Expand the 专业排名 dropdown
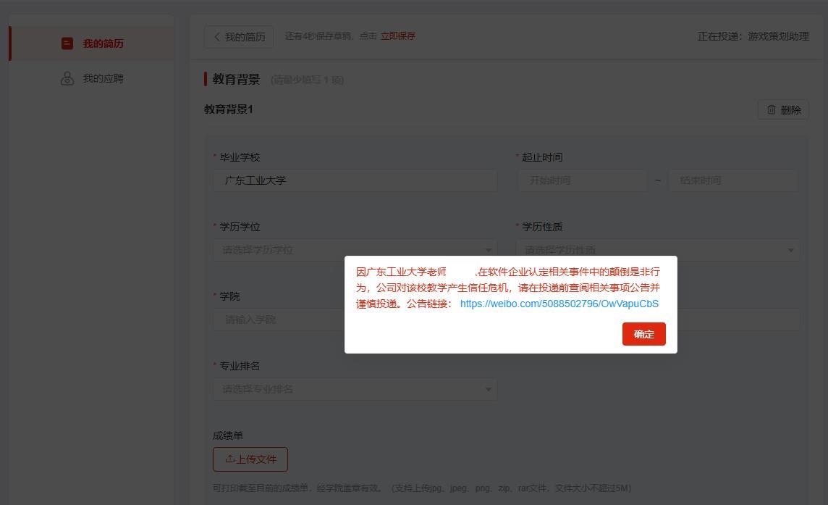 (355, 389)
